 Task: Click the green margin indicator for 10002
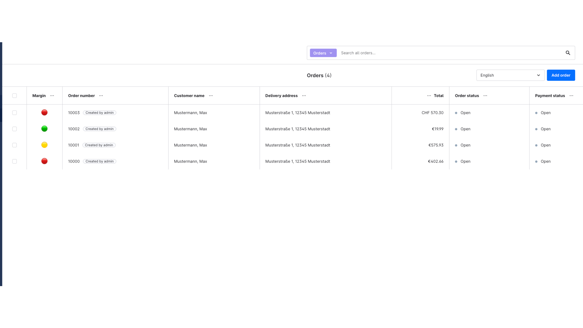[44, 129]
